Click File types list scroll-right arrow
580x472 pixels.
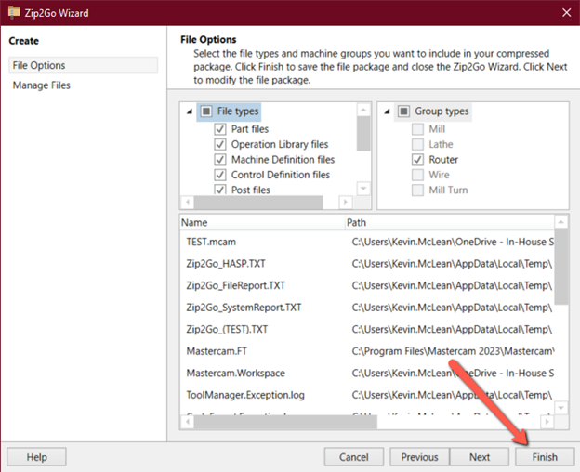(346, 202)
